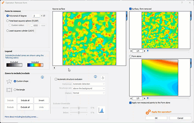Click the Surface, form removed preview image
The width and height of the screenshot is (194, 123).
tap(160, 30)
